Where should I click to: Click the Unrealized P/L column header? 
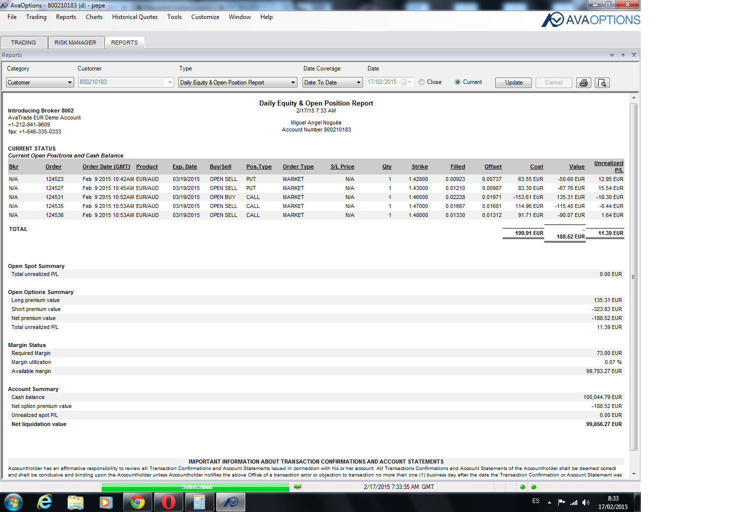click(x=608, y=166)
